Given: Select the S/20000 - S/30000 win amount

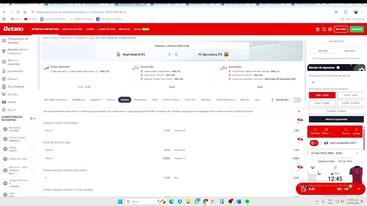Looking at the screenshot, I should point(336,111).
